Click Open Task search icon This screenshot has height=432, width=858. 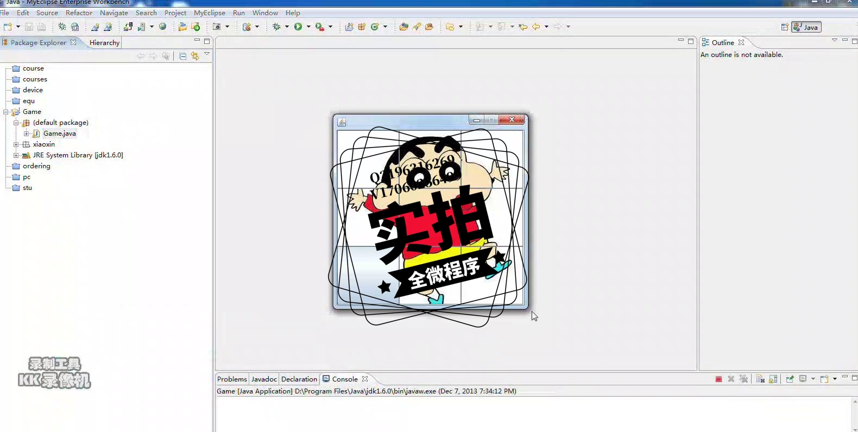(x=417, y=27)
